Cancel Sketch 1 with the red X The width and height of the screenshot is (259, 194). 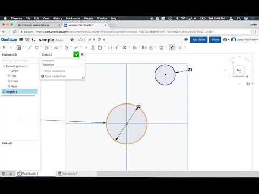82,54
